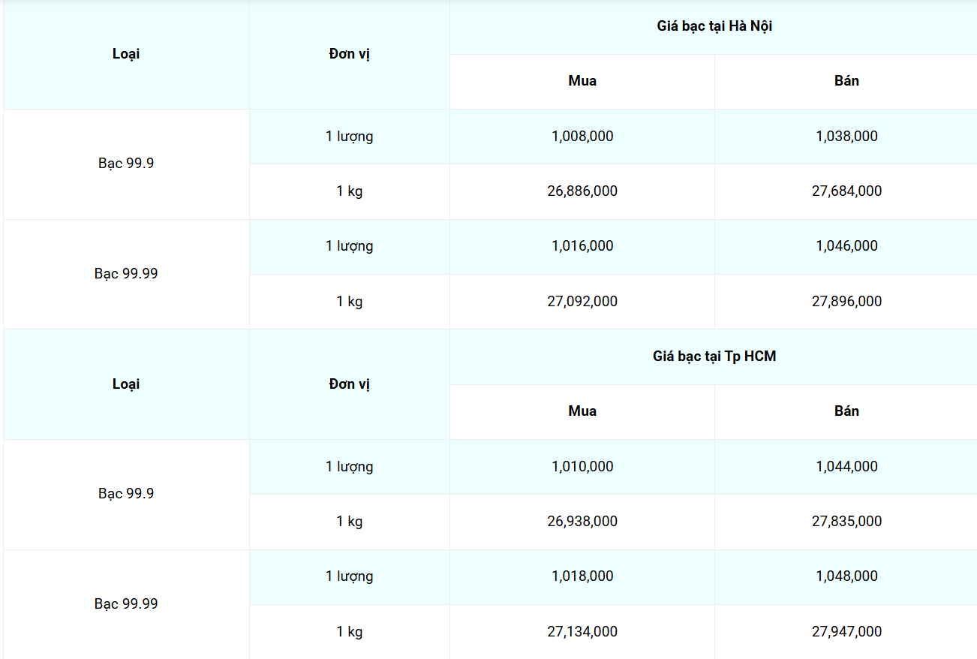Click the 26,938,000 price value
The width and height of the screenshot is (977, 659).
tap(582, 522)
